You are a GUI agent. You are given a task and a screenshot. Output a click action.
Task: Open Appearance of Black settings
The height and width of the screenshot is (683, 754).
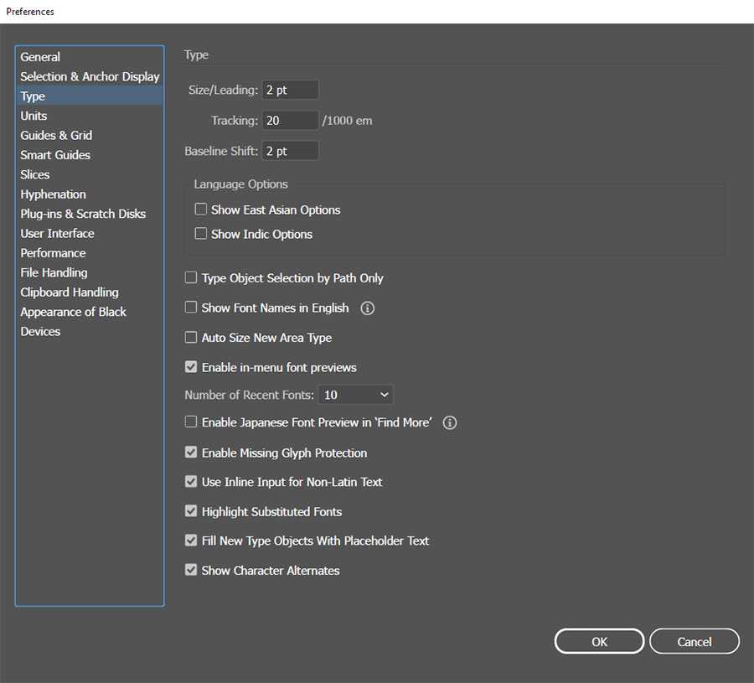click(x=73, y=312)
